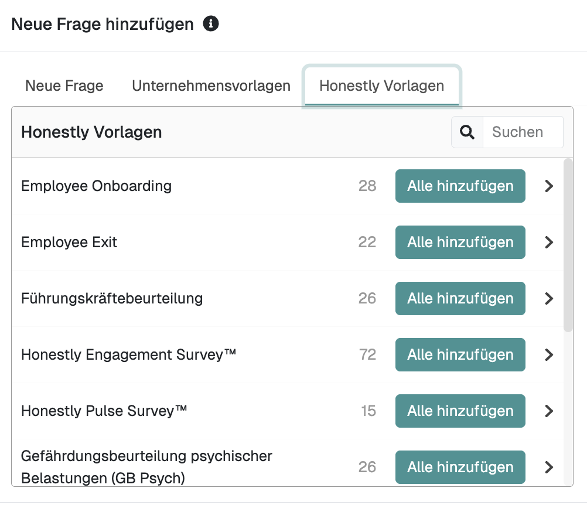Add all Führungskräftebeurteilung questions
The width and height of the screenshot is (587, 505).
coord(460,298)
